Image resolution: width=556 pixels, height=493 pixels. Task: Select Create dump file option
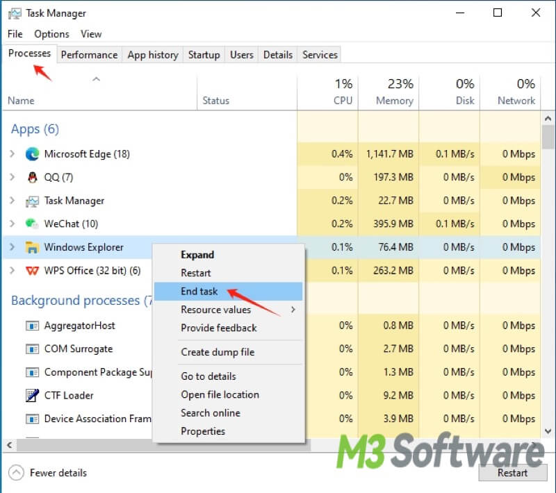pos(229,352)
